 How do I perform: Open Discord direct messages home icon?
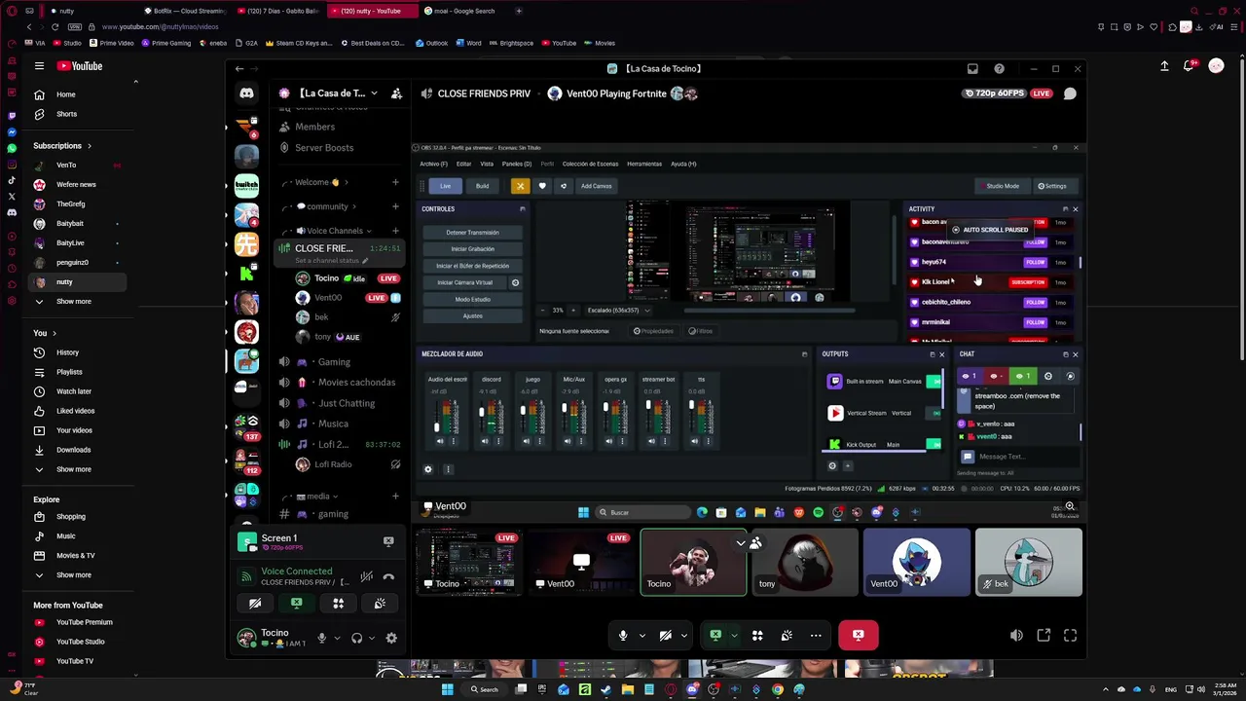[246, 93]
